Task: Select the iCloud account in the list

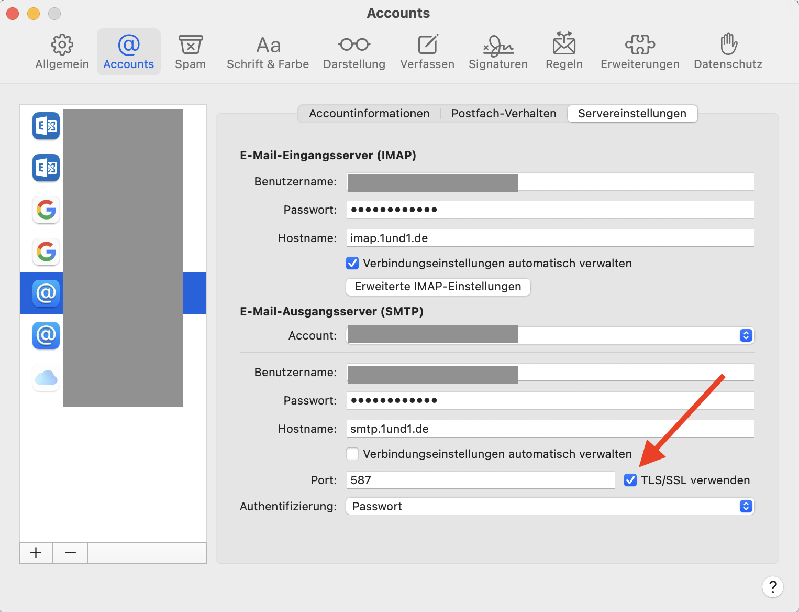Action: (x=46, y=377)
